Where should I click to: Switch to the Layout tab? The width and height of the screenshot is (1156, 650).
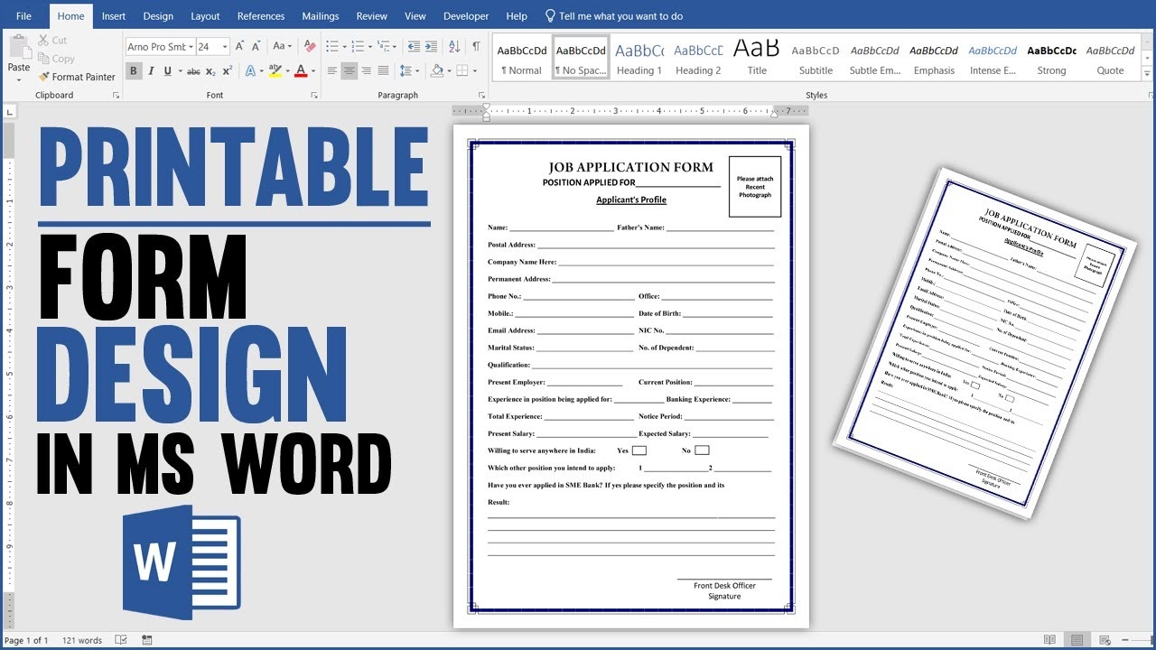pyautogui.click(x=205, y=16)
